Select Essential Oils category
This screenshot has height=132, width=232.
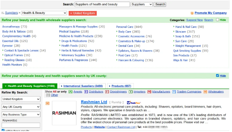click(x=10, y=41)
